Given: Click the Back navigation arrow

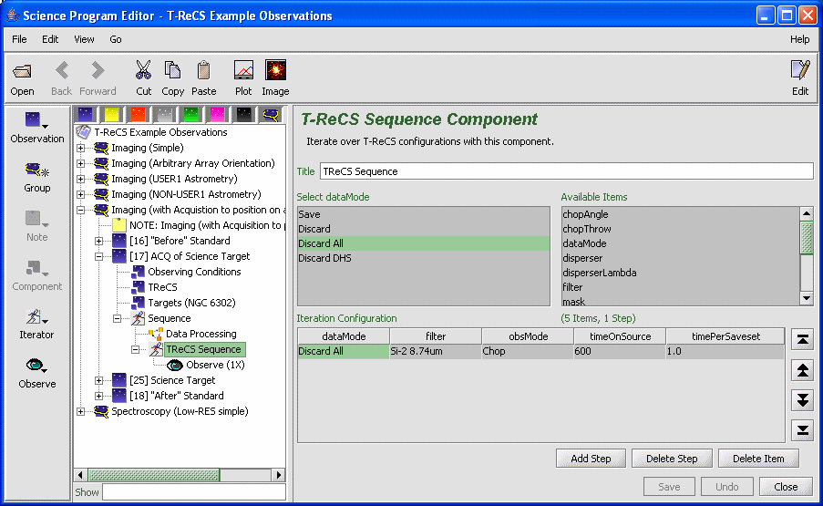Looking at the screenshot, I should [62, 70].
